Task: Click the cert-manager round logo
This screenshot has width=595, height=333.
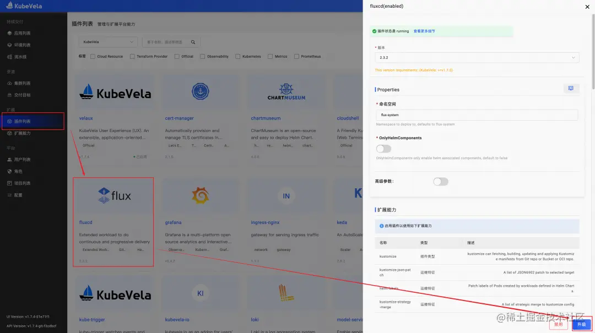Action: (201, 91)
